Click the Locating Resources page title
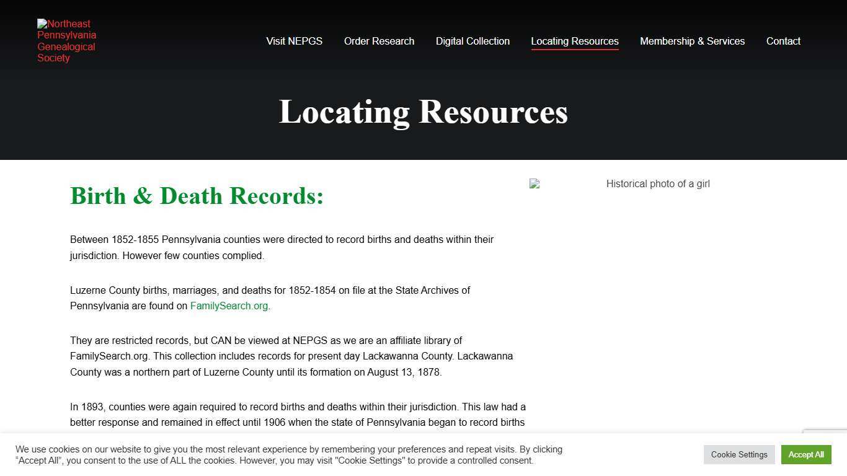 pyautogui.click(x=423, y=112)
